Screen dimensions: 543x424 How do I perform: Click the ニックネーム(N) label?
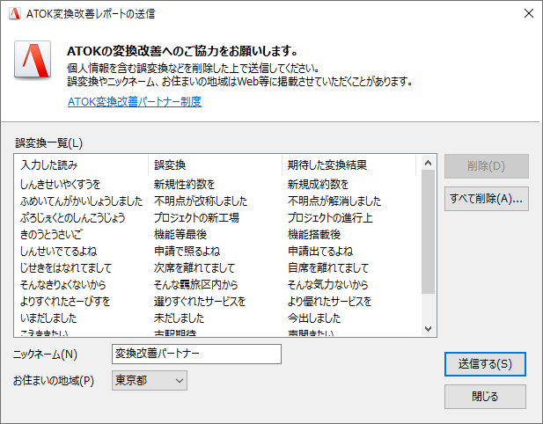pos(45,355)
